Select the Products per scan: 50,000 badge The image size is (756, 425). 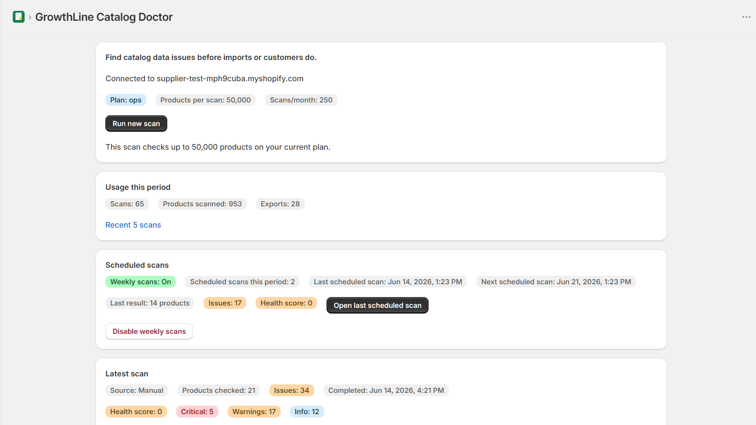click(206, 100)
